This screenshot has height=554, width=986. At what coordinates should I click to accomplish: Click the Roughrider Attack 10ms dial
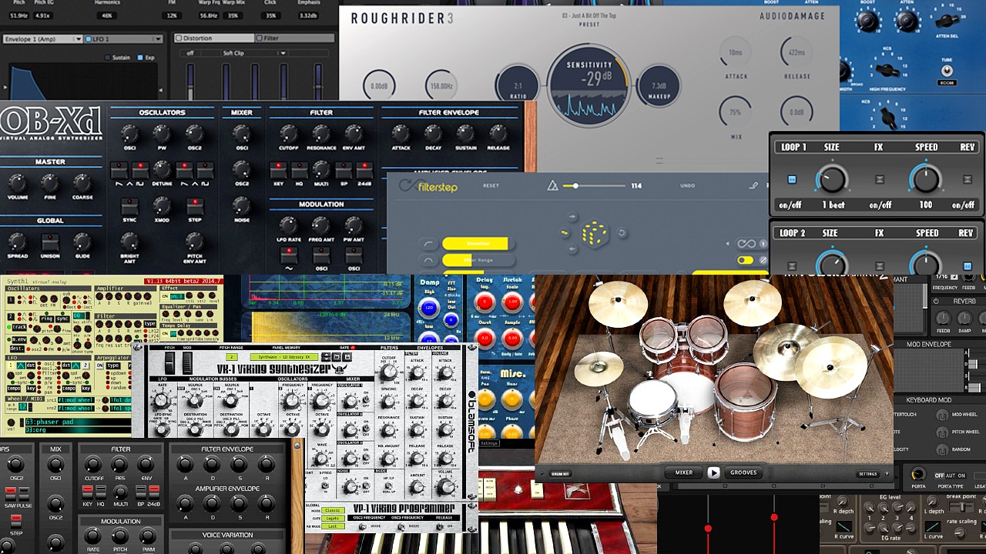[736, 52]
